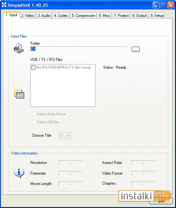Click the 'Status : Ready...' text
The width and height of the screenshot is (176, 208).
pyautogui.click(x=116, y=67)
